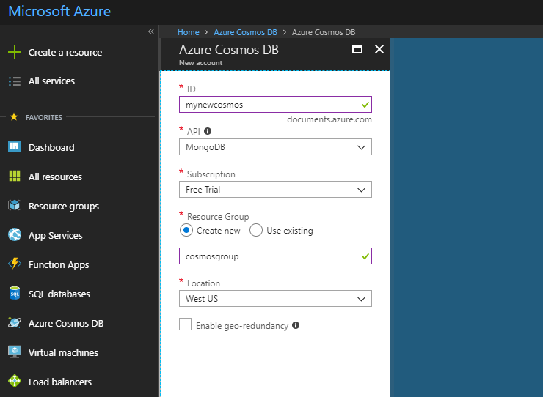Viewport: 543px width, 397px height.
Task: Open the Load balancers diamond icon
Action: click(x=15, y=381)
